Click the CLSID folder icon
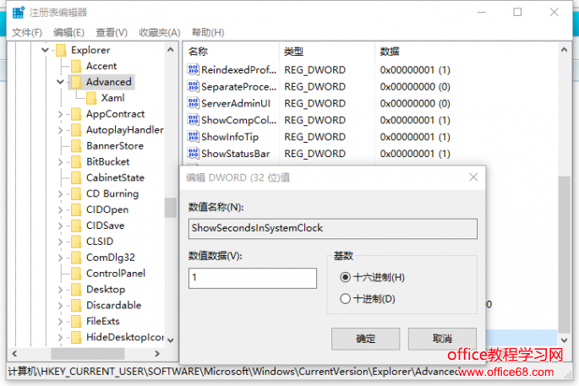579x386 pixels. [76, 242]
